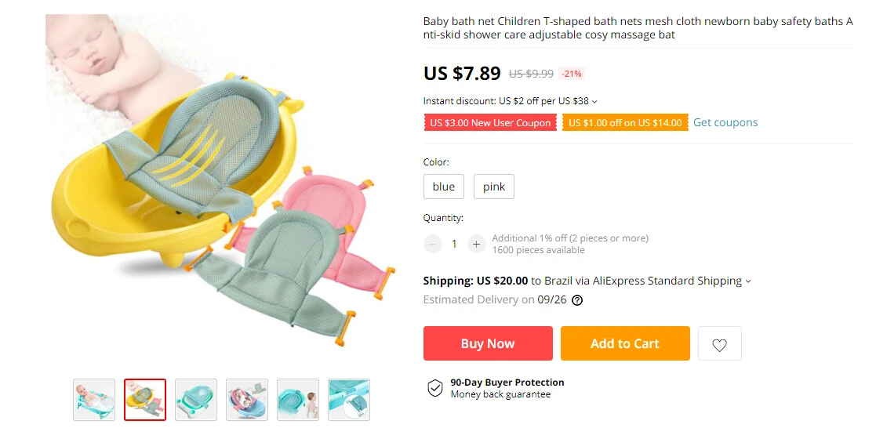Viewport: 876px width, 428px height.
Task: View fifth thumbnail of tub with child
Action: tap(298, 400)
